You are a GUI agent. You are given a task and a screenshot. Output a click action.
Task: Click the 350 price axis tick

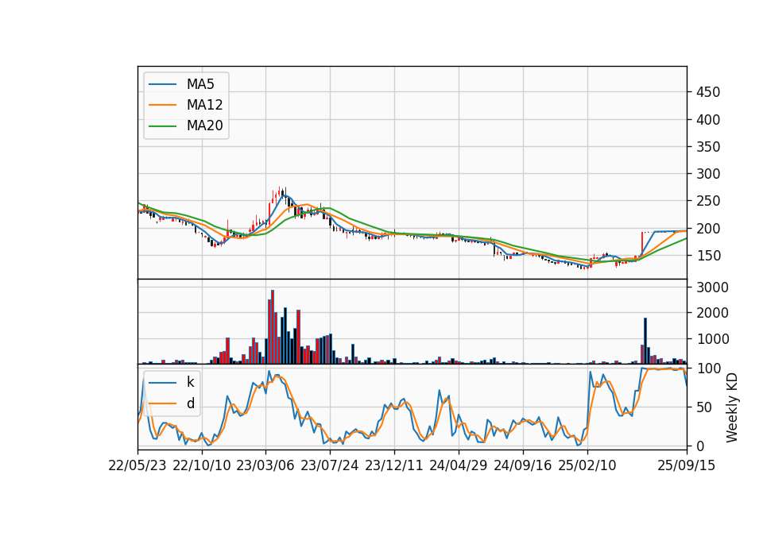[x=708, y=146]
